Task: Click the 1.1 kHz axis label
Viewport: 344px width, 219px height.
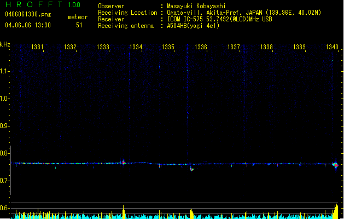Action: tap(4, 71)
